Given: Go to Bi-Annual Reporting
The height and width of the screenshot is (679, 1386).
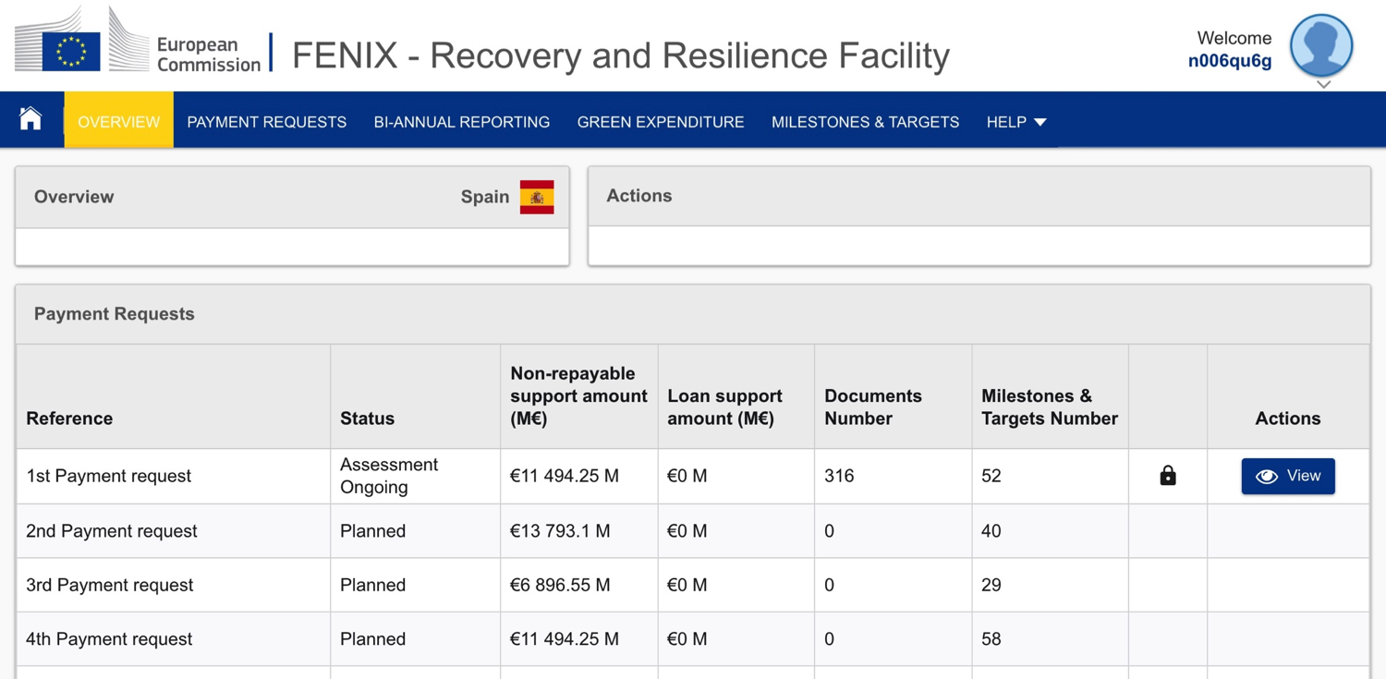Looking at the screenshot, I should [461, 122].
